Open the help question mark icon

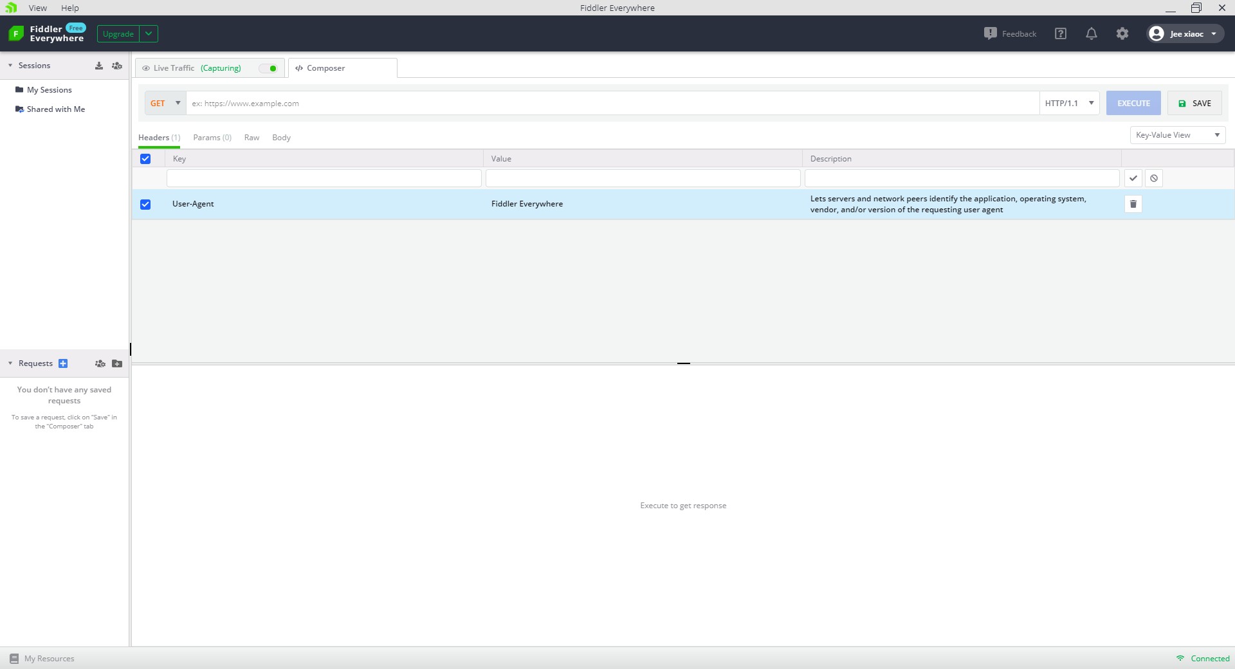(1061, 33)
